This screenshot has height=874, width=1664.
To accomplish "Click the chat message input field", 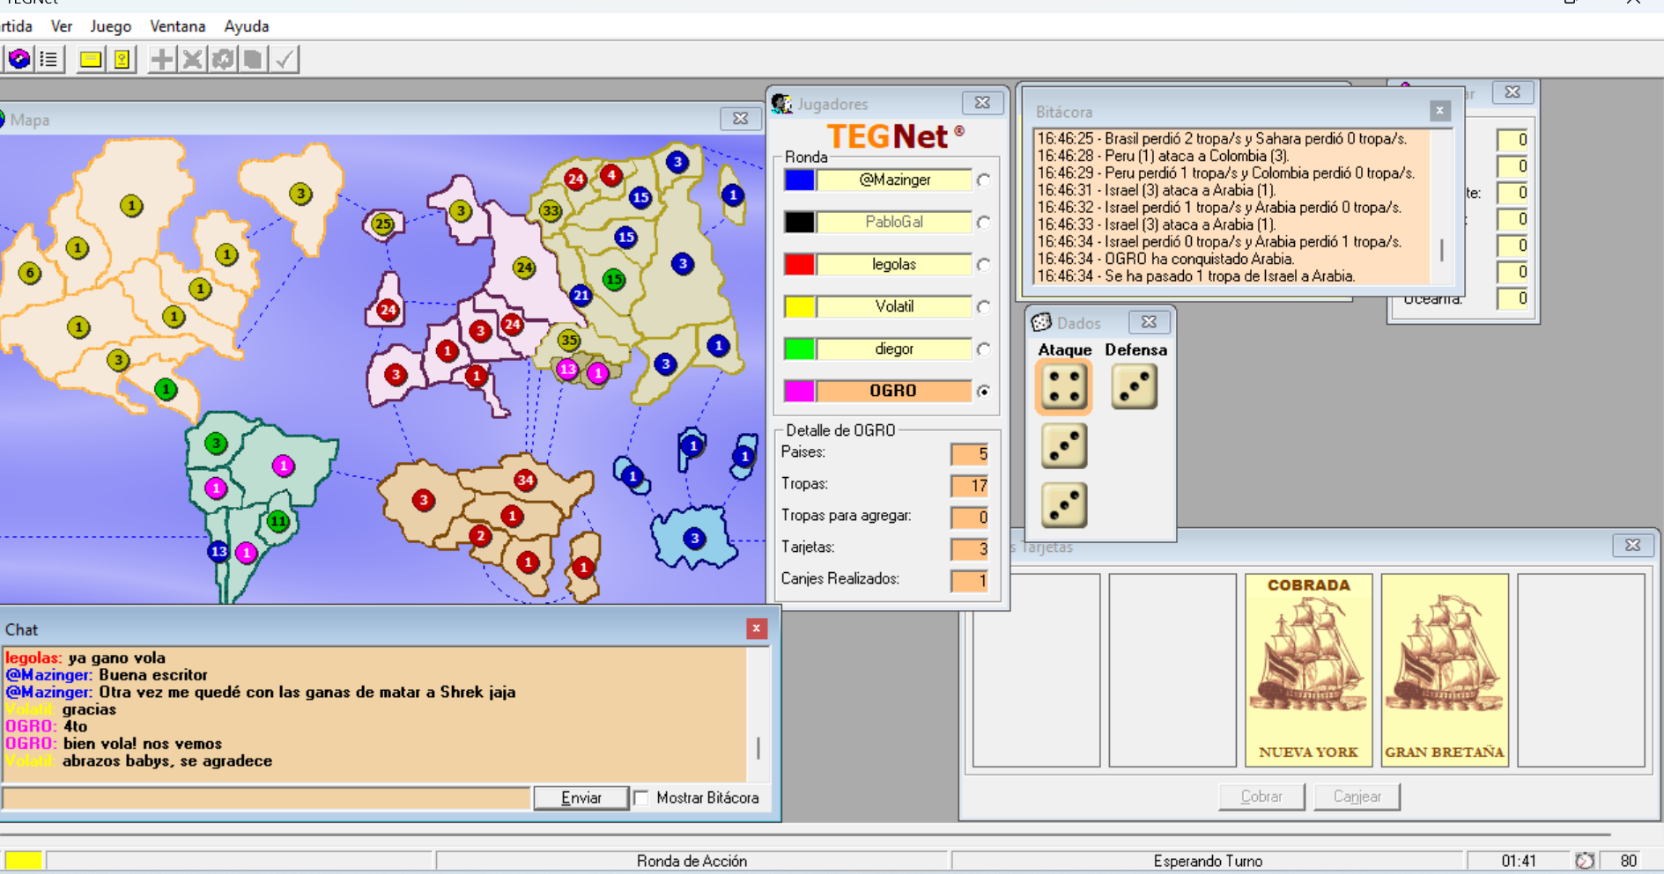I will [267, 797].
